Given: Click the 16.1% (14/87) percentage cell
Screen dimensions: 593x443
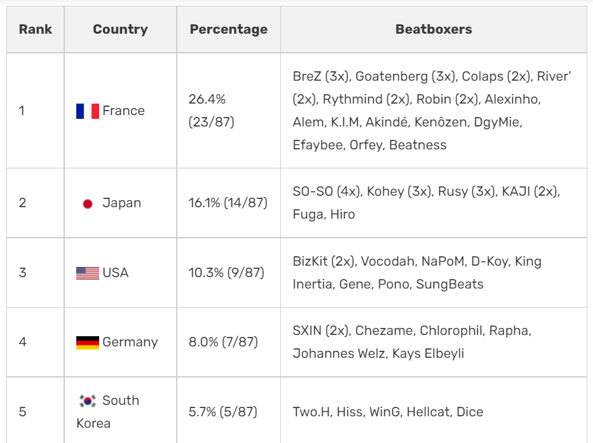Looking at the screenshot, I should pos(228,203).
